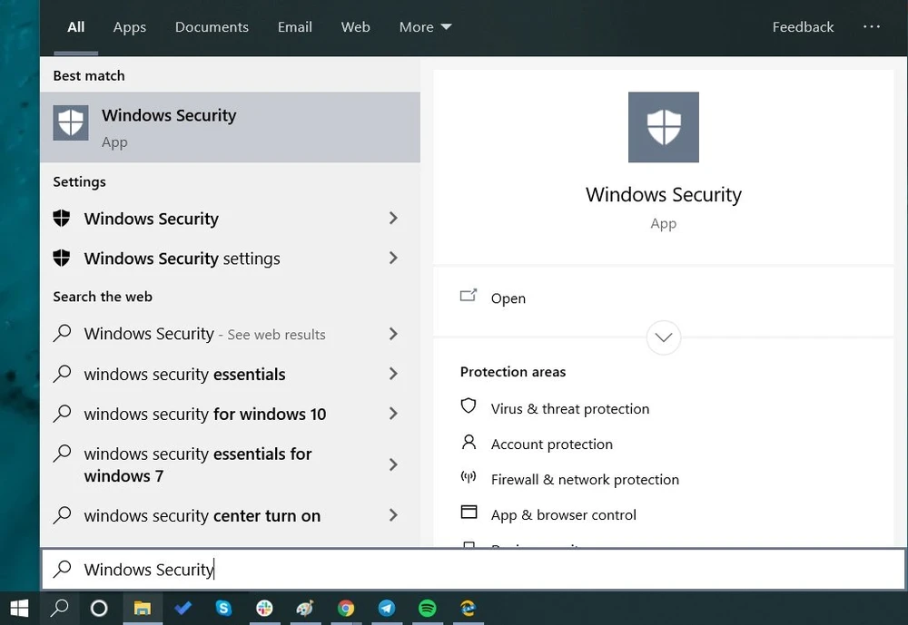Open Virus & threat protection
908x625 pixels.
click(x=569, y=408)
